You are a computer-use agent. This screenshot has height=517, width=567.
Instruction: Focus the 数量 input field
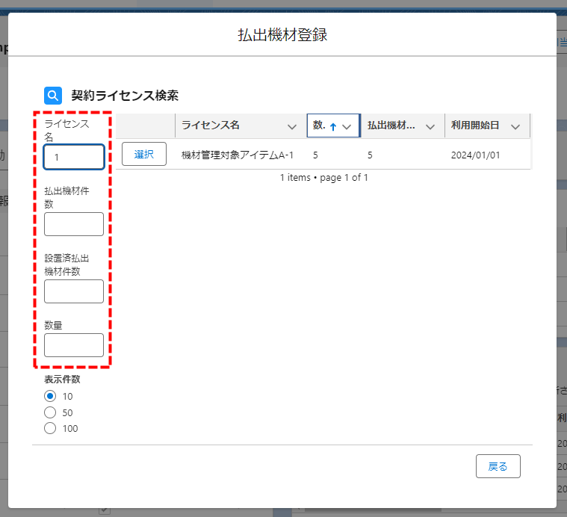[74, 345]
